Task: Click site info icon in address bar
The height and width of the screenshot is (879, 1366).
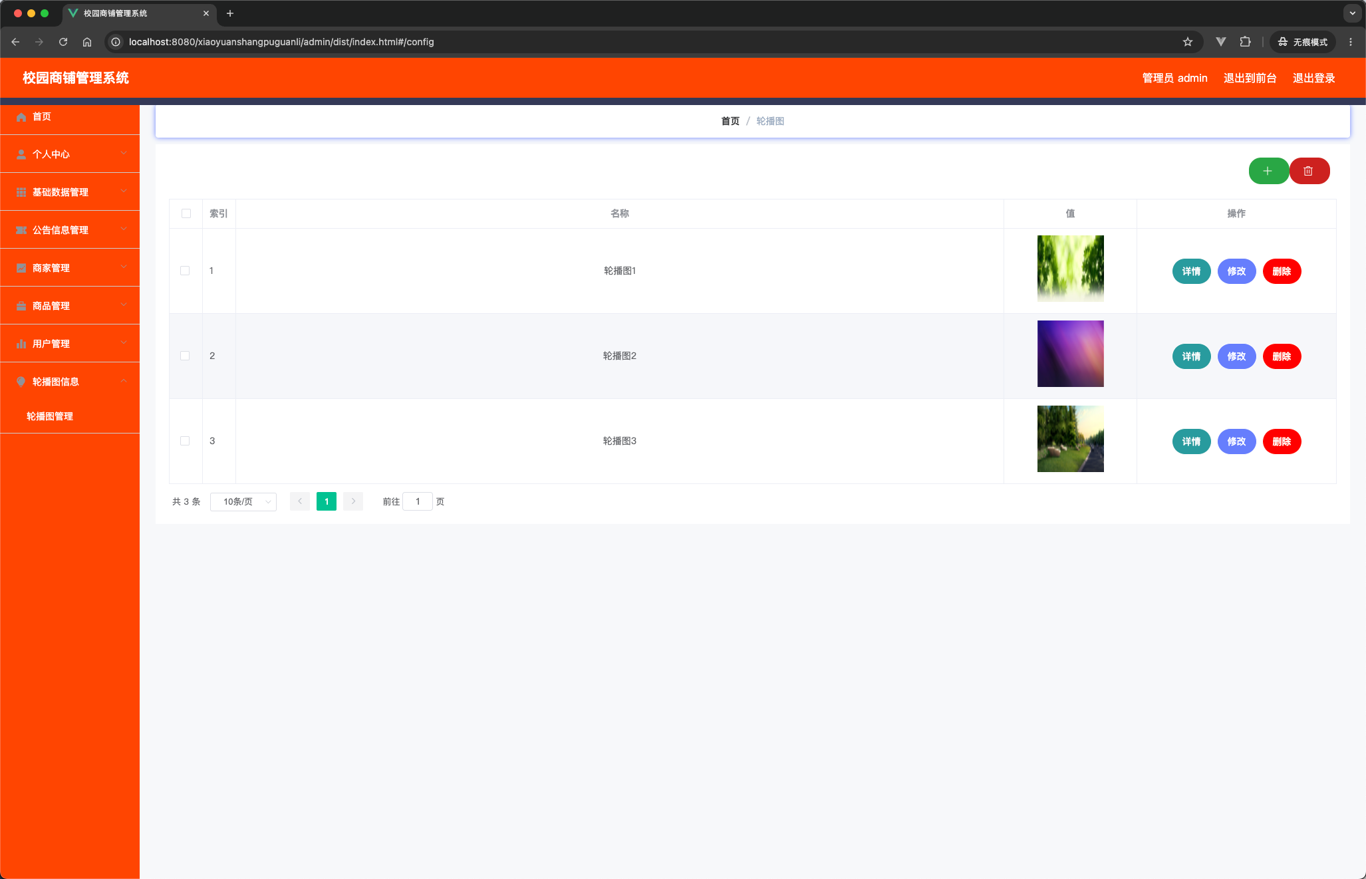Action: click(x=116, y=42)
